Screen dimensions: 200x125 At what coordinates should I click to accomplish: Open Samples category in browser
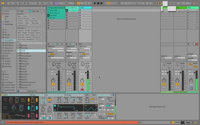click(7, 58)
